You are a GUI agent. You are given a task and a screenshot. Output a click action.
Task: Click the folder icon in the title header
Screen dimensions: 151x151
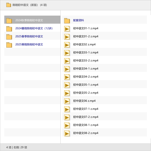pos(9,5)
